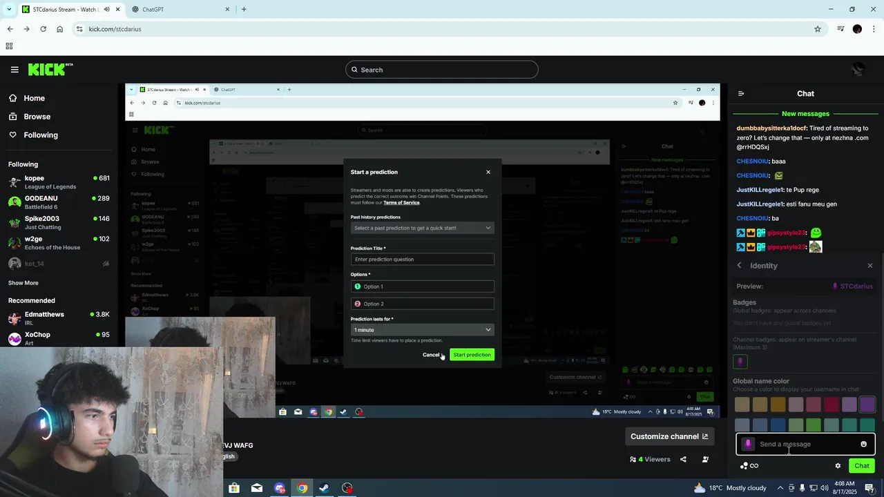The width and height of the screenshot is (884, 497).
Task: Click the browser back arrow
Action: (x=10, y=29)
